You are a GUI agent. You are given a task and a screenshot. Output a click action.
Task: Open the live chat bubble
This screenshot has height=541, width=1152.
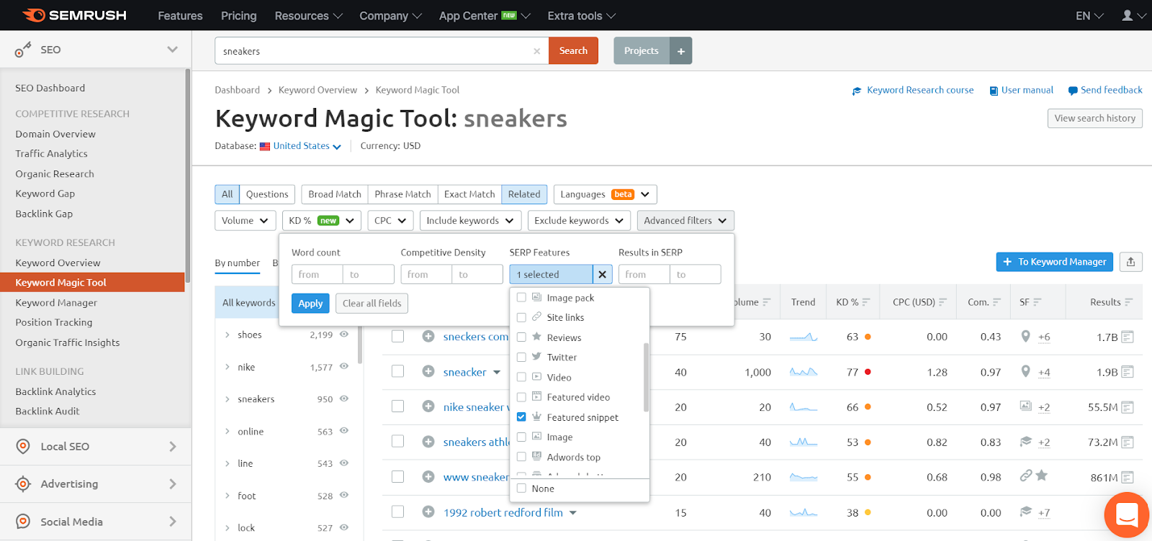click(x=1127, y=515)
